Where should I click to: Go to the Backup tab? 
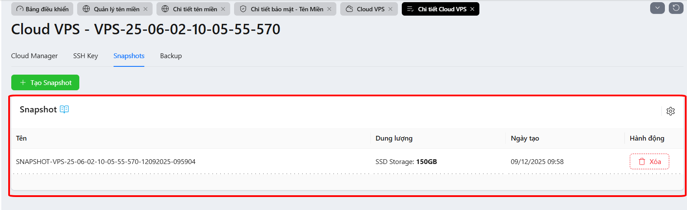pos(171,56)
